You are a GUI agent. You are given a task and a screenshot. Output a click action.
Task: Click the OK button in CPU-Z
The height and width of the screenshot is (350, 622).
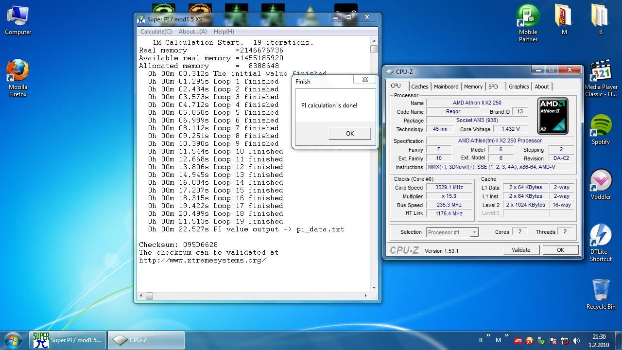click(x=560, y=250)
